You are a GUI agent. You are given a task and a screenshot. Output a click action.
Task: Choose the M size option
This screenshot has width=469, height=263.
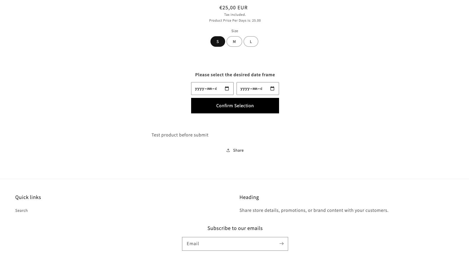tap(234, 41)
